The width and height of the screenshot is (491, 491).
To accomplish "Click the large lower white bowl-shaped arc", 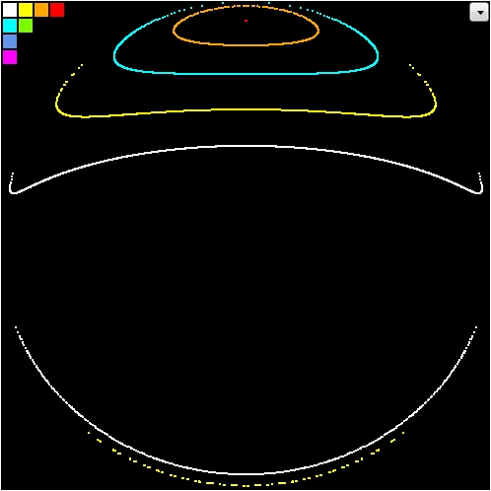I will [245, 473].
